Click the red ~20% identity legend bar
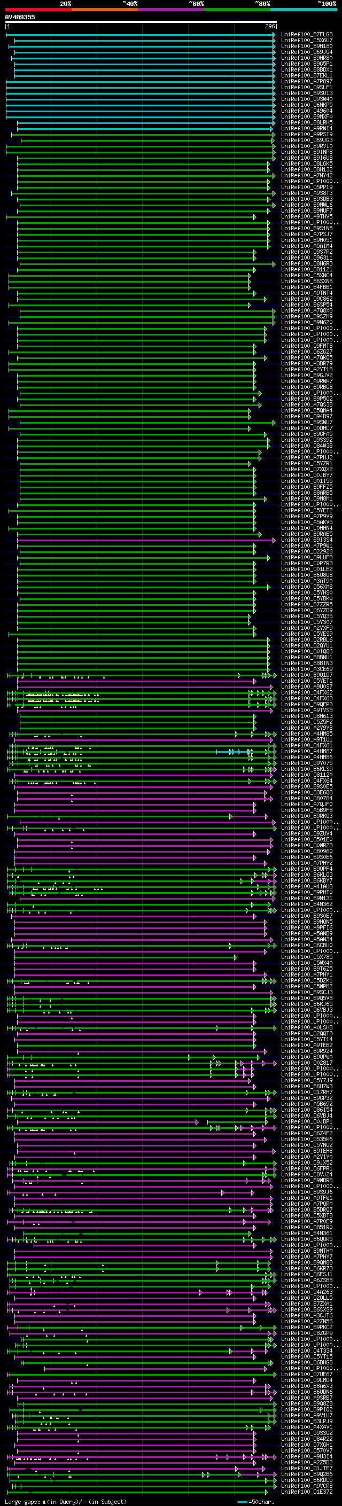The width and height of the screenshot is (342, 1506). (38, 10)
